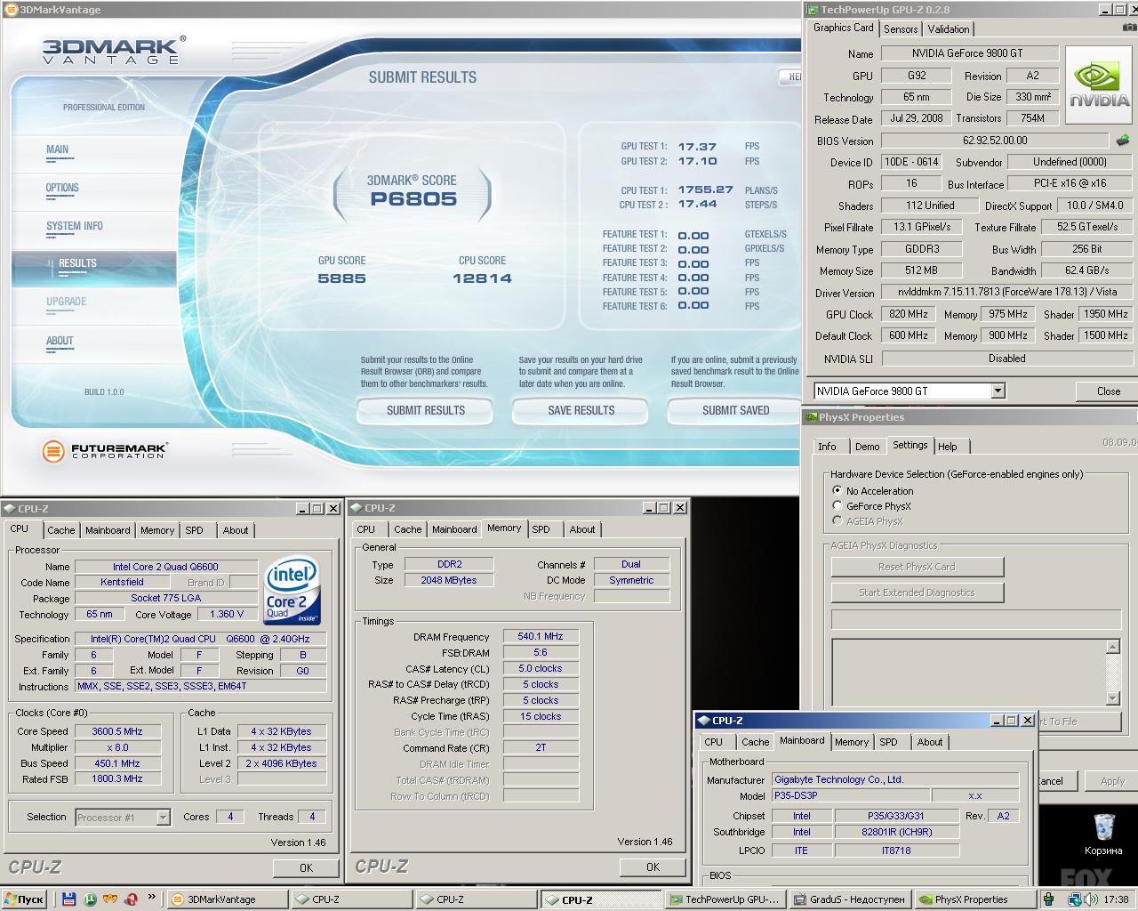Image resolution: width=1138 pixels, height=911 pixels.
Task: Click Apply in PhysX Properties
Action: pyautogui.click(x=1112, y=781)
